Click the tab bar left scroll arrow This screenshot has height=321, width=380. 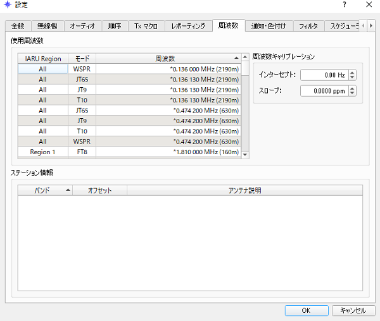click(364, 26)
